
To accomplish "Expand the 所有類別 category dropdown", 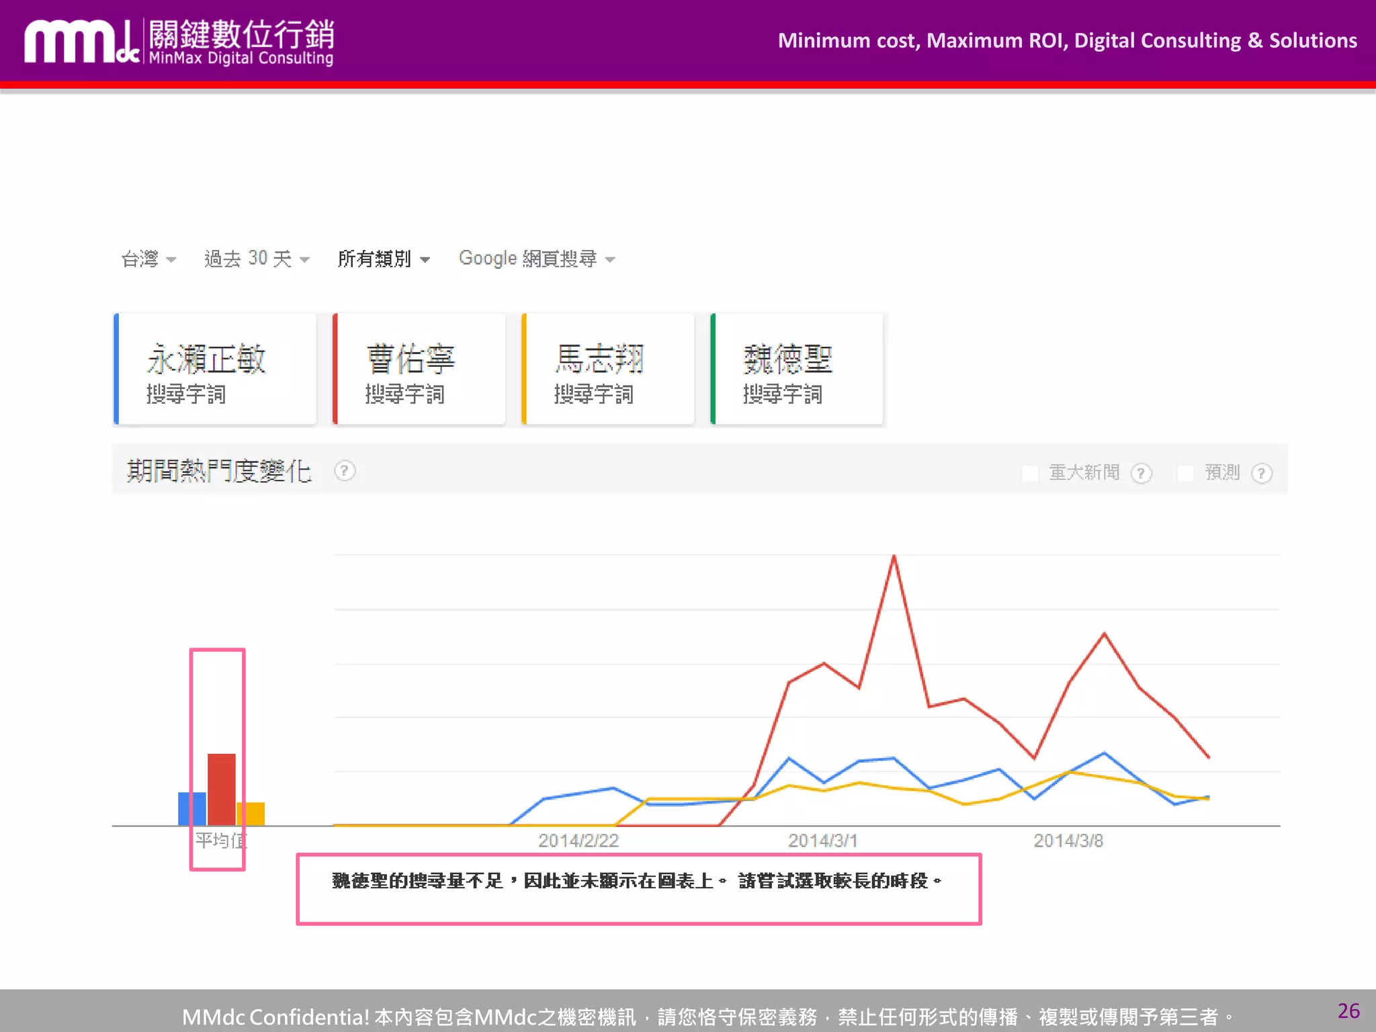I will tap(384, 259).
